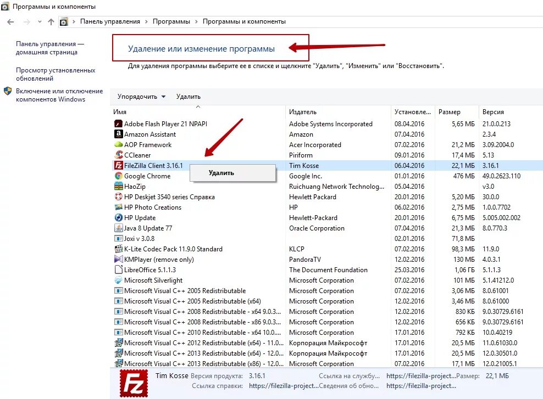Click the 476 МБ size cell
The height and width of the screenshot is (399, 543).
point(464,176)
